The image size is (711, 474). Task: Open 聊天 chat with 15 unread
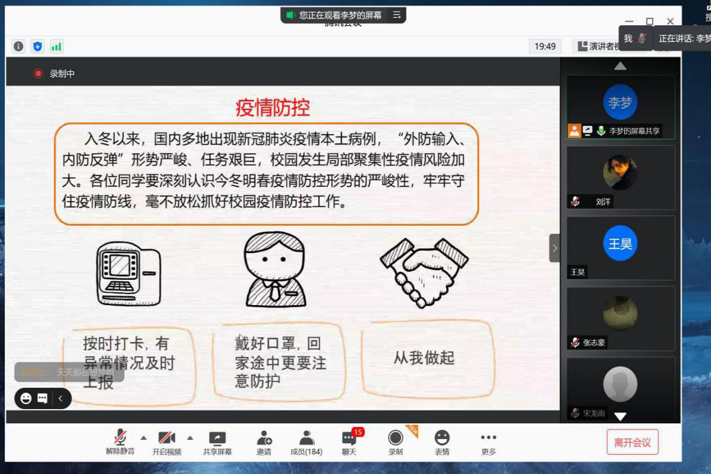pos(350,442)
